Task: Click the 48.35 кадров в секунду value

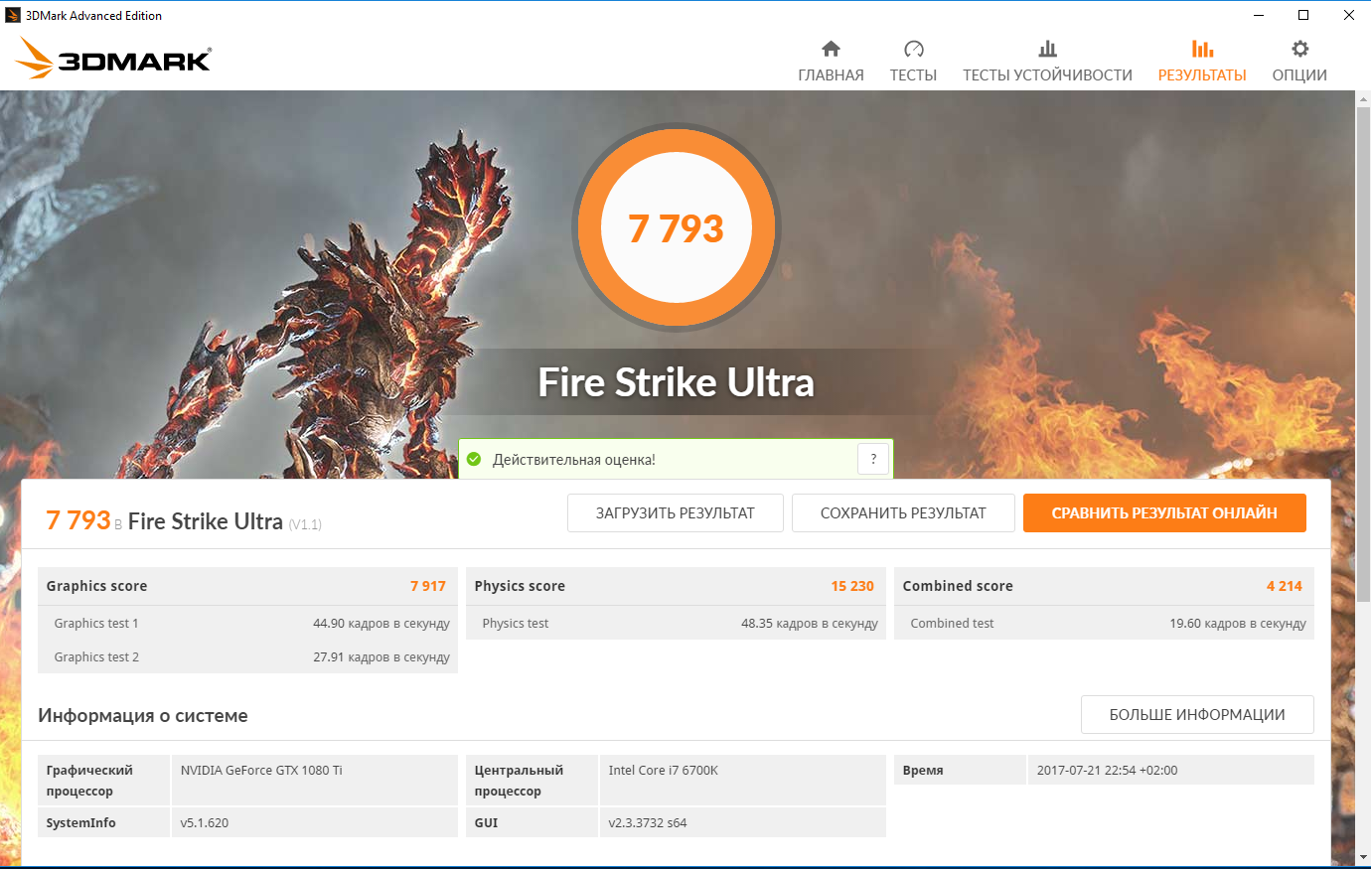Action: point(810,624)
